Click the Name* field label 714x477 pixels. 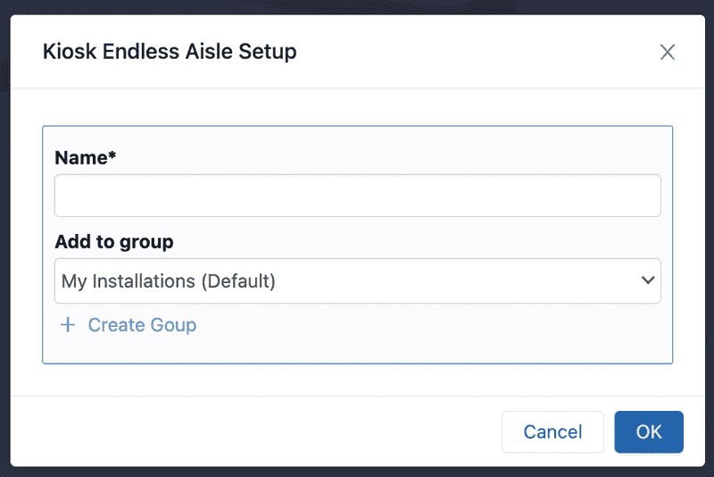[86, 158]
